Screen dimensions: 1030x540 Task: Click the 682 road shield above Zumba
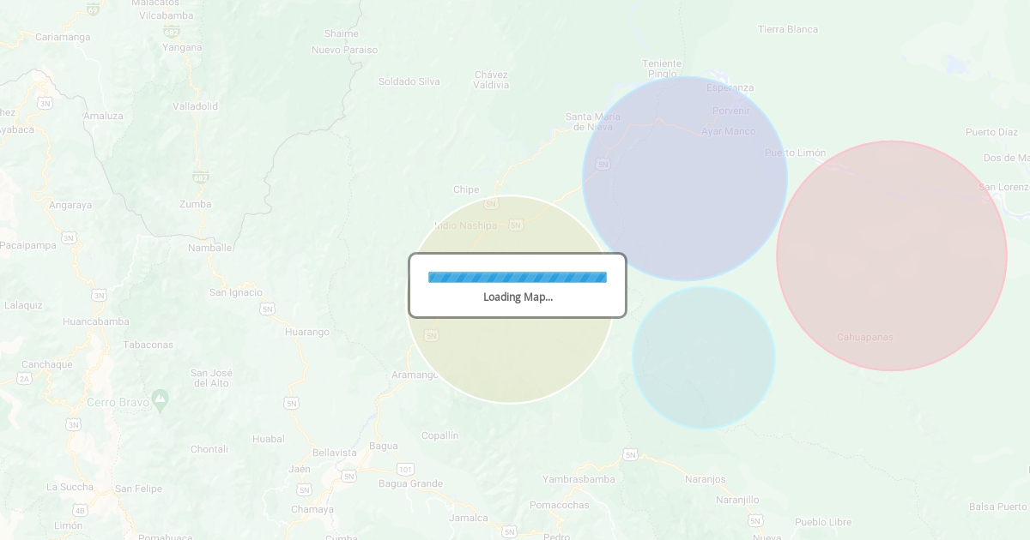201,177
